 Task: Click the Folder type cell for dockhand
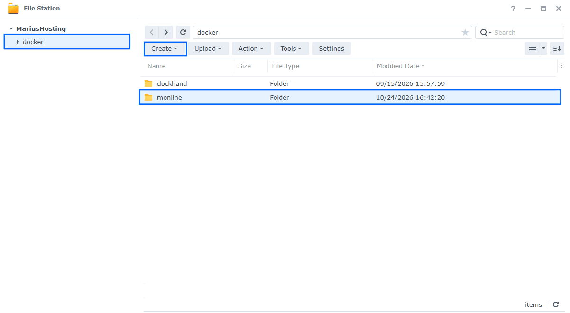280,83
